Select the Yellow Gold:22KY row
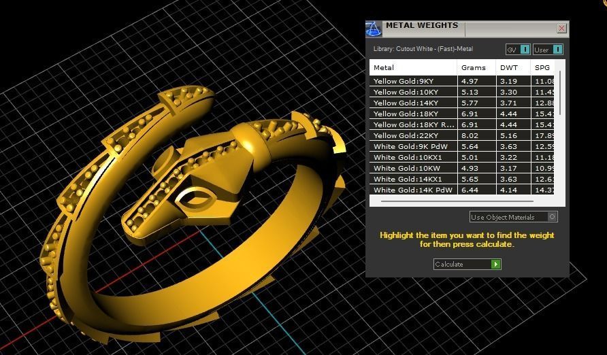Image resolution: width=607 pixels, height=355 pixels. pos(462,135)
